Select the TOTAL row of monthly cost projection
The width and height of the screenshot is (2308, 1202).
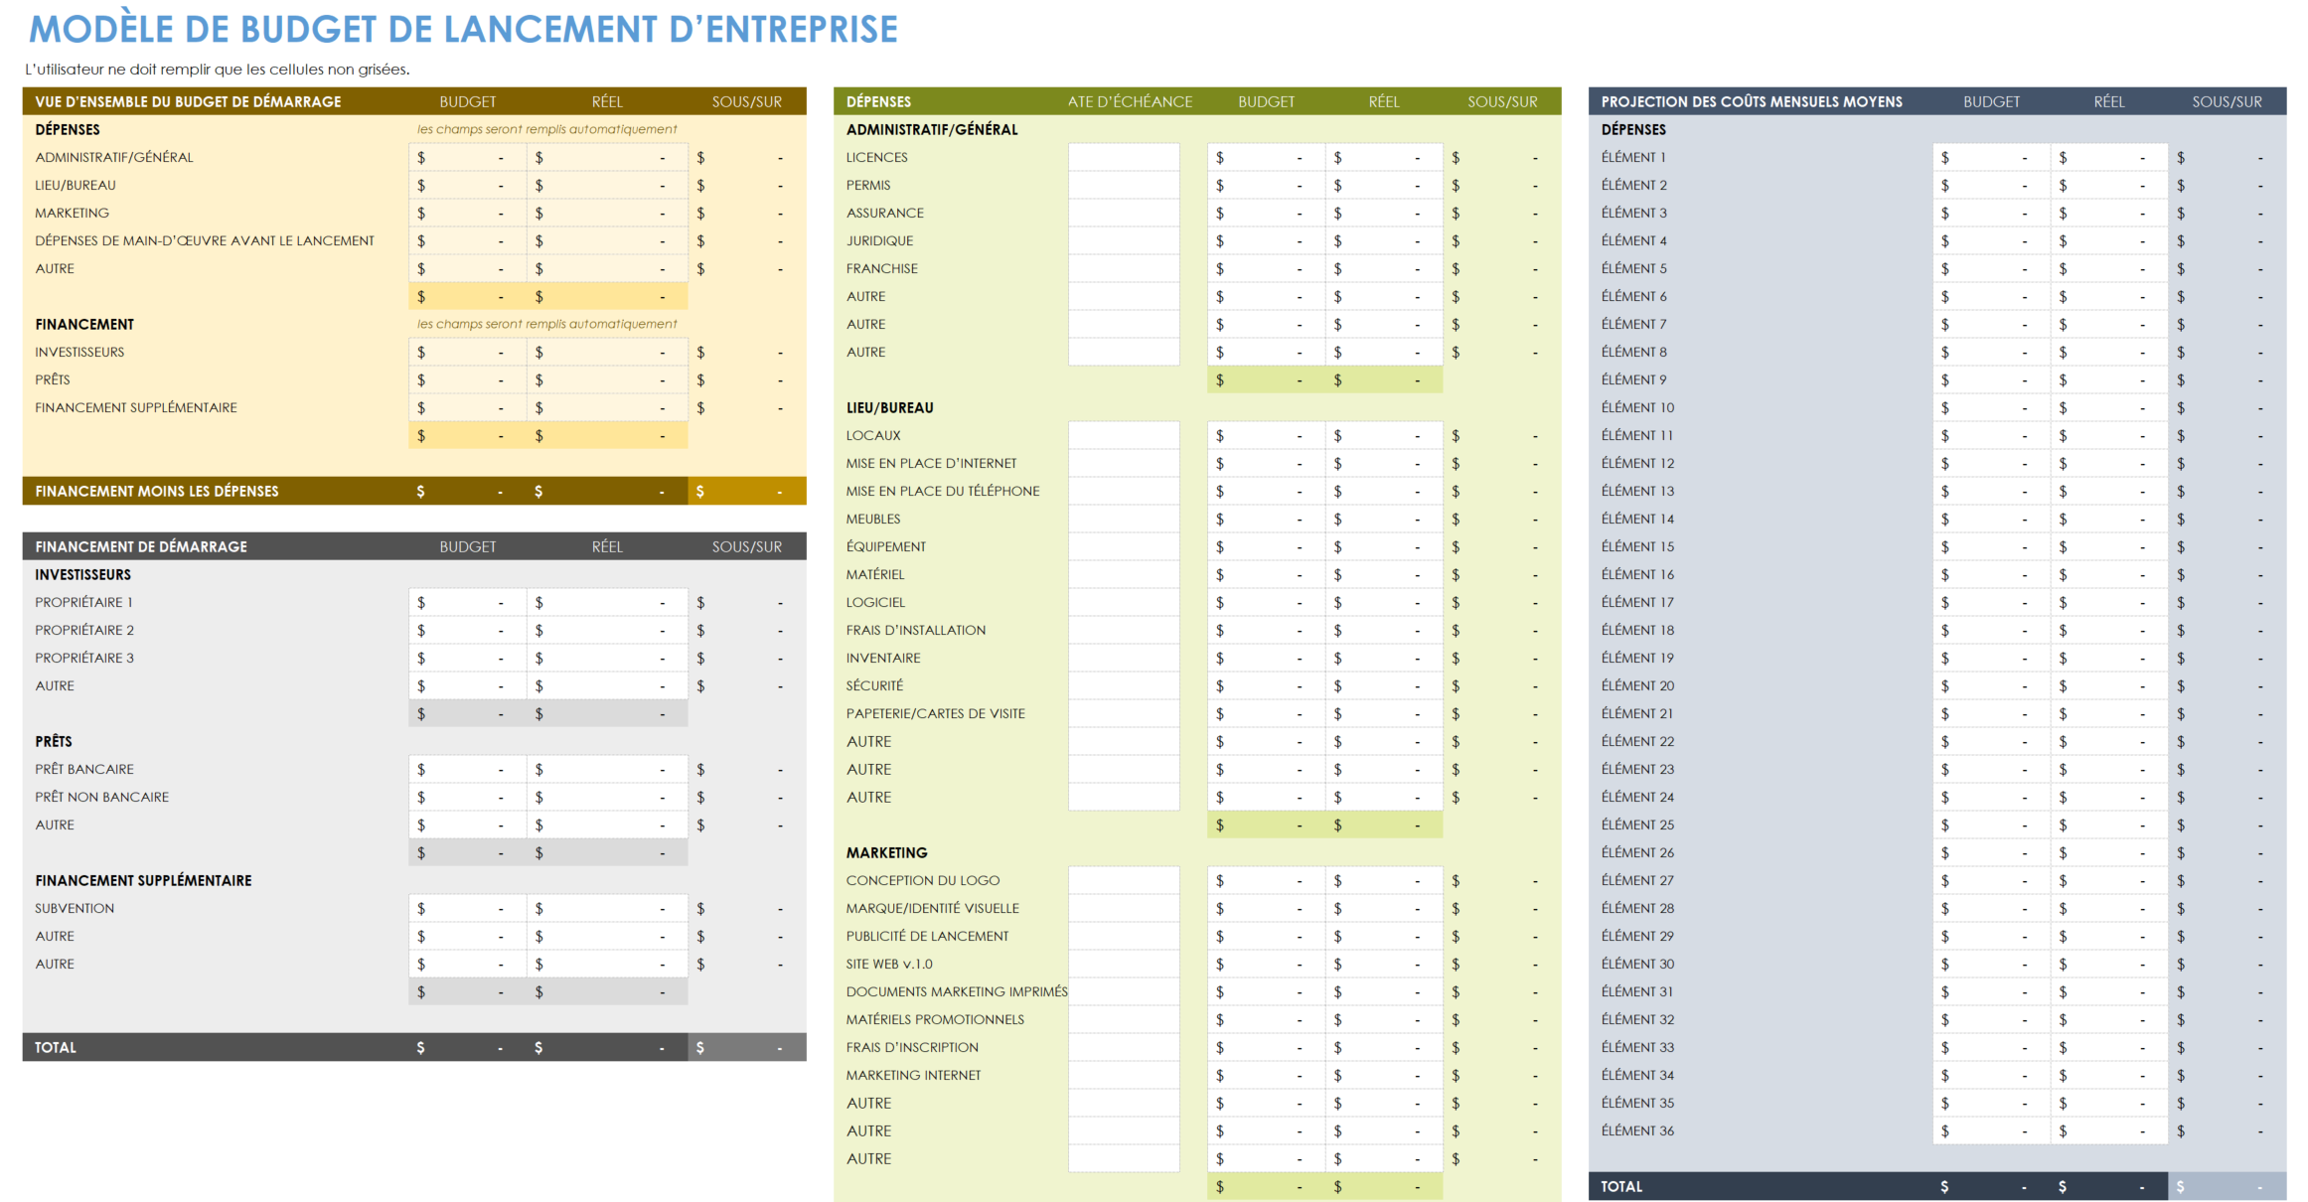[x=1937, y=1186]
